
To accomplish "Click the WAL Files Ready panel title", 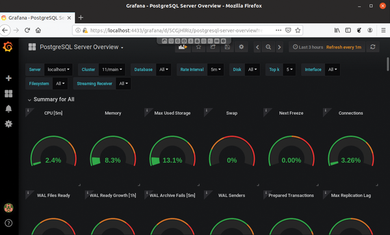I will click(53, 195).
